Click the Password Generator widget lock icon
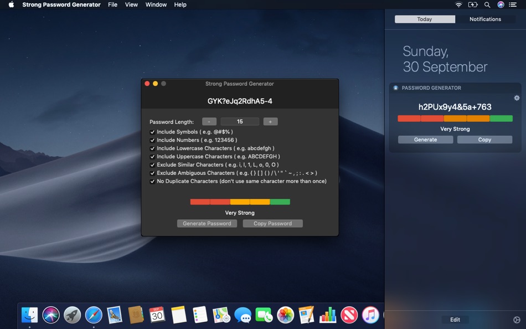 click(x=395, y=88)
